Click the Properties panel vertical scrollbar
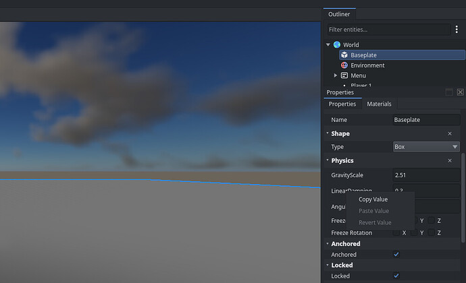The height and width of the screenshot is (283, 466). 463,197
